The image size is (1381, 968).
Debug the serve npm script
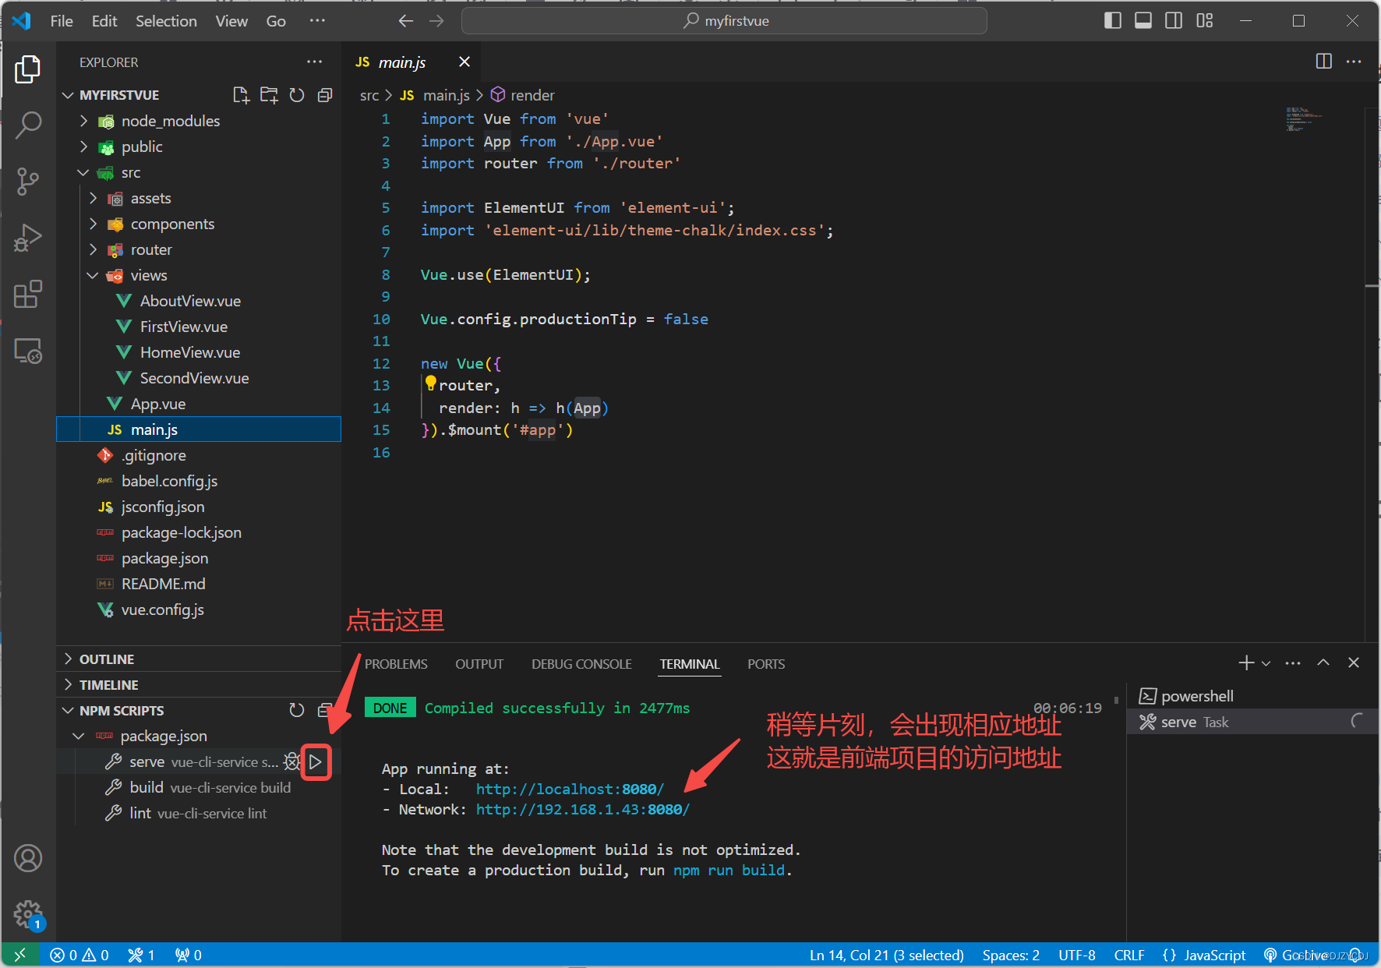(x=292, y=761)
